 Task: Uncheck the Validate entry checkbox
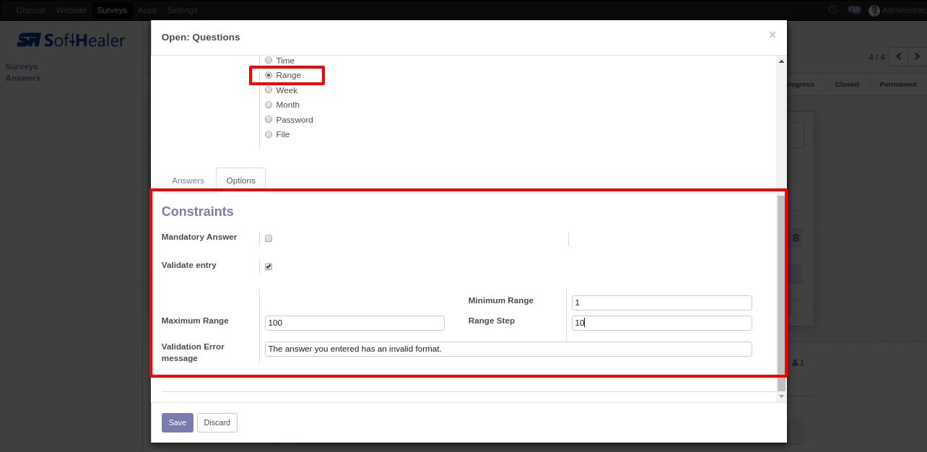269,266
